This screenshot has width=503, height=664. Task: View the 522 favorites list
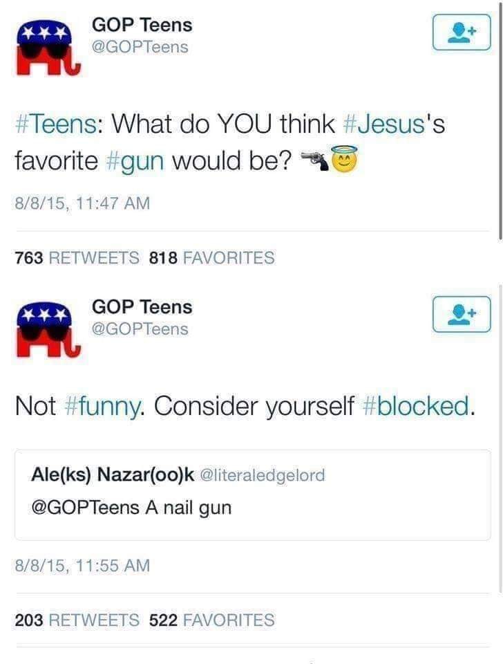[x=212, y=620]
